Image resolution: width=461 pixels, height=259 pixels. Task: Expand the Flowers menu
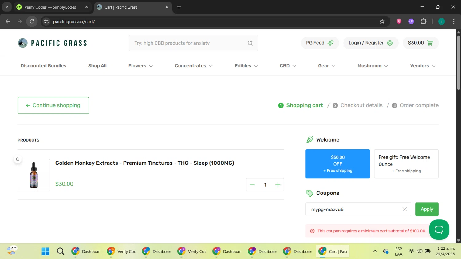click(x=140, y=66)
